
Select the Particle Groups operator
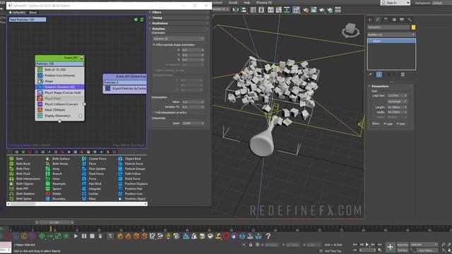[132, 169]
